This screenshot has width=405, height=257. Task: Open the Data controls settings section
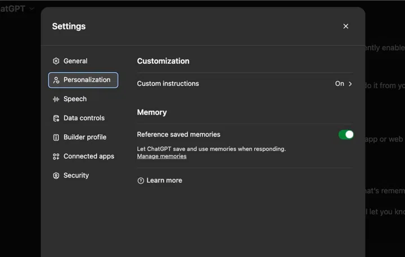point(84,118)
